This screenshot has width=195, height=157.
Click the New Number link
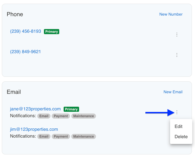[171, 14]
